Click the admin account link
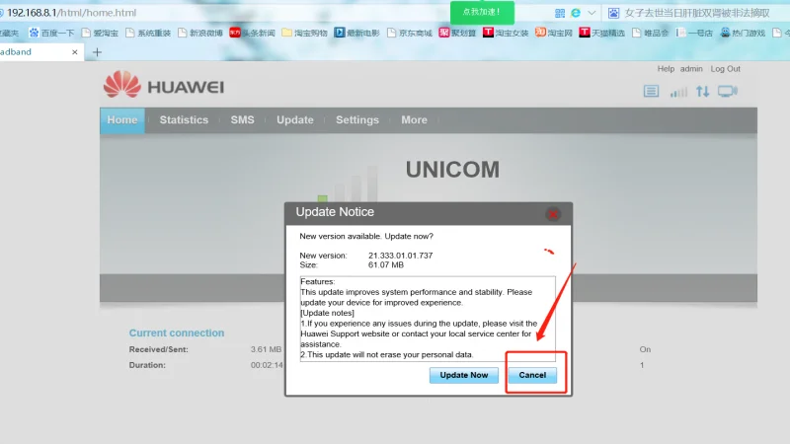 pyautogui.click(x=691, y=69)
